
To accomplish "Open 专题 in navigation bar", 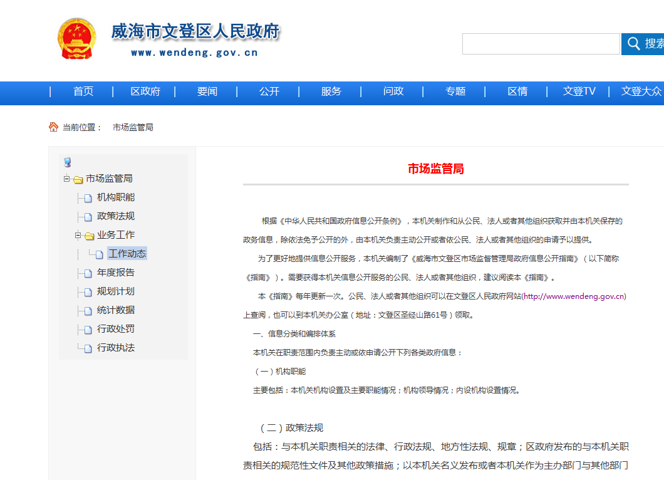I will tap(455, 91).
